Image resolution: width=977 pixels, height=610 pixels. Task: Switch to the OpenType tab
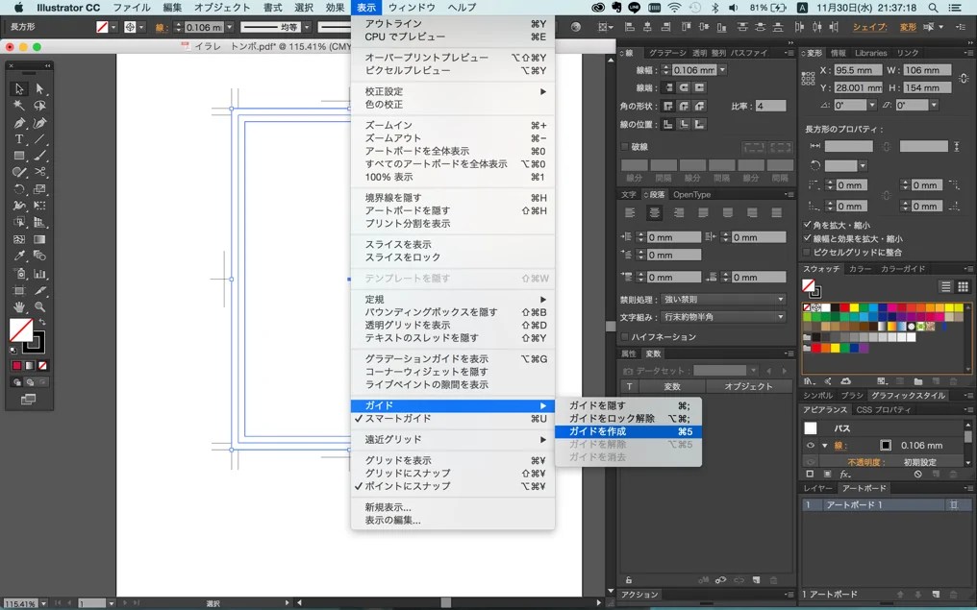pos(691,194)
